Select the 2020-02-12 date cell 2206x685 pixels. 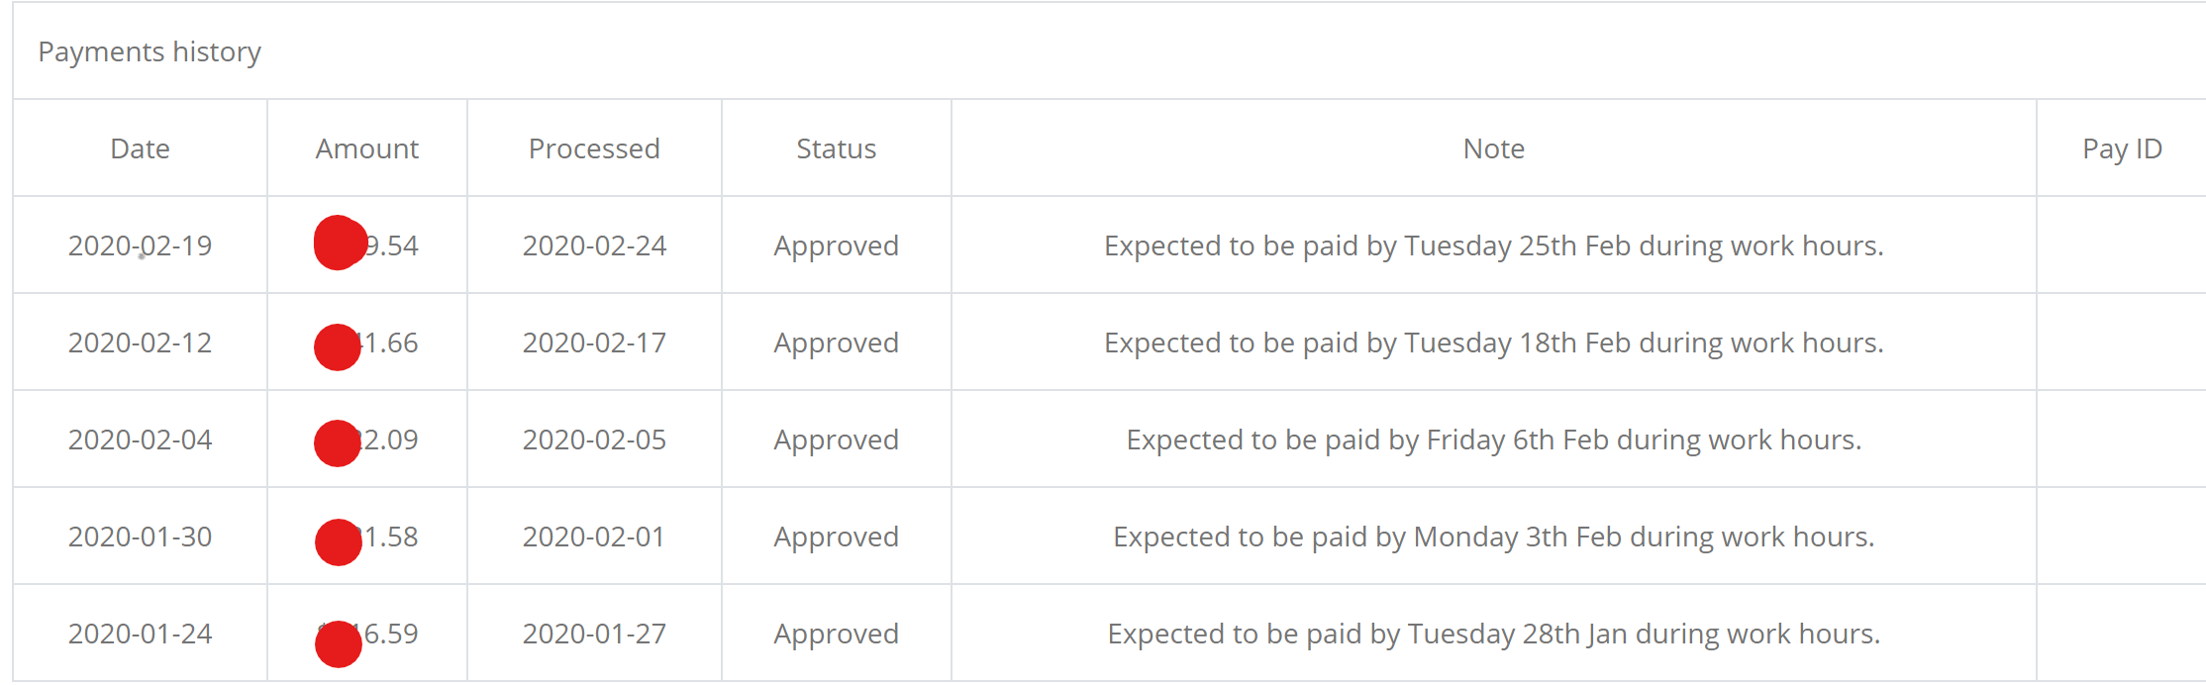(x=140, y=342)
